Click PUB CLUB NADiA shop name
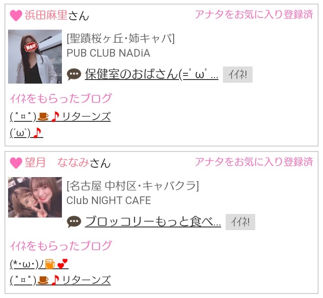Image resolution: width=323 pixels, height=298 pixels. coord(109,53)
